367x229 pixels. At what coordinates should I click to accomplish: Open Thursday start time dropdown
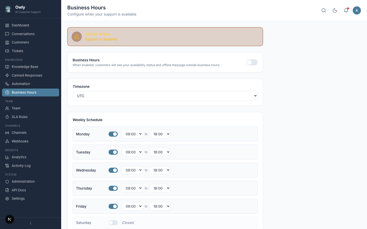click(132, 188)
